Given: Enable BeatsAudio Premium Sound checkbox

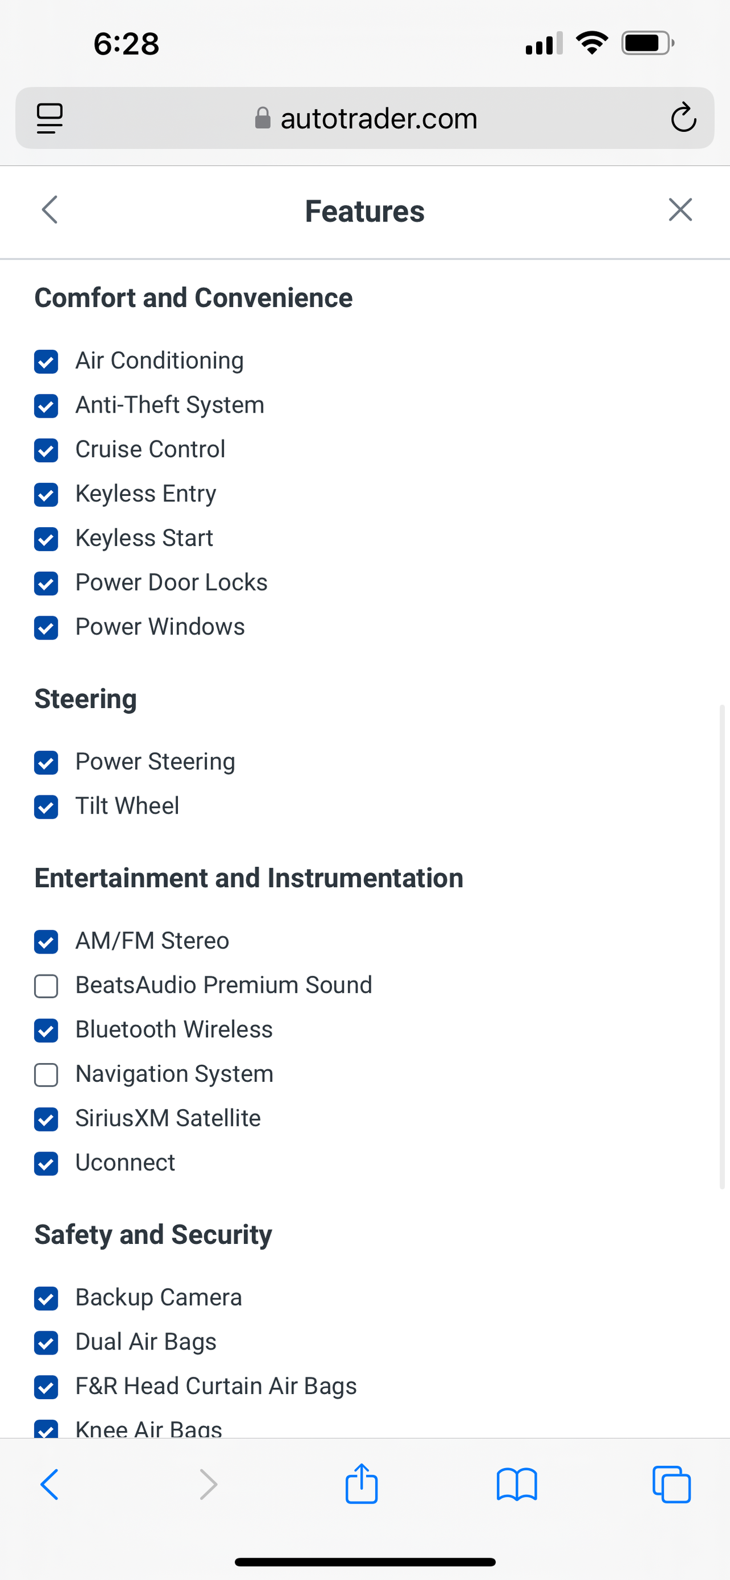Looking at the screenshot, I should tap(46, 986).
